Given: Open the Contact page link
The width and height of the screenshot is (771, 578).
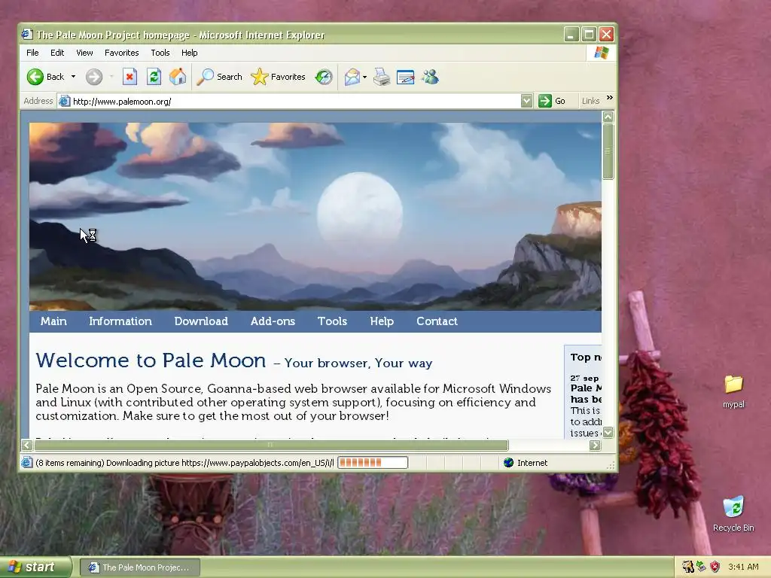Looking at the screenshot, I should coord(437,321).
